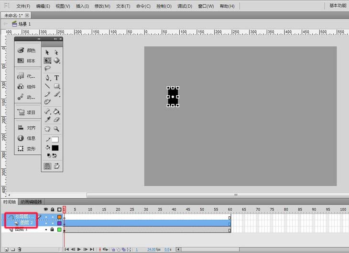Toggle Snap to Objects magnet

coord(47,166)
